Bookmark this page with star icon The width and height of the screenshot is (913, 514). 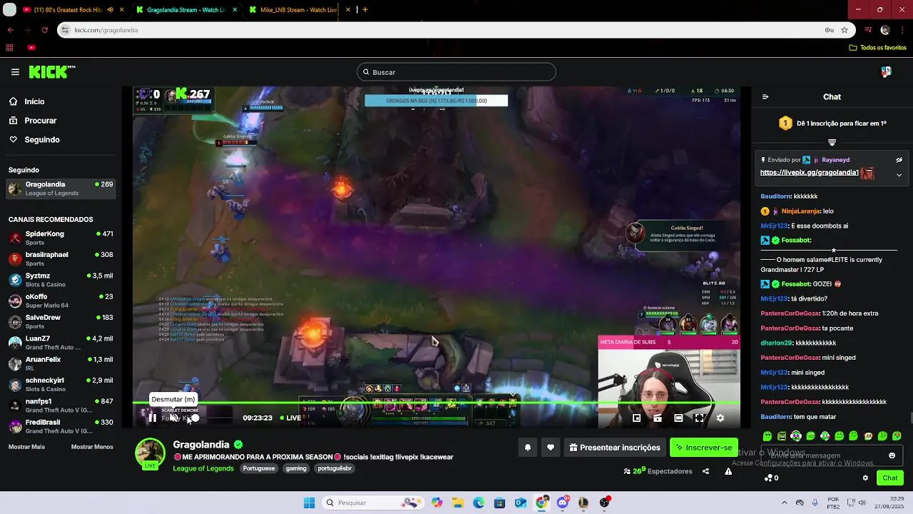[x=845, y=30]
